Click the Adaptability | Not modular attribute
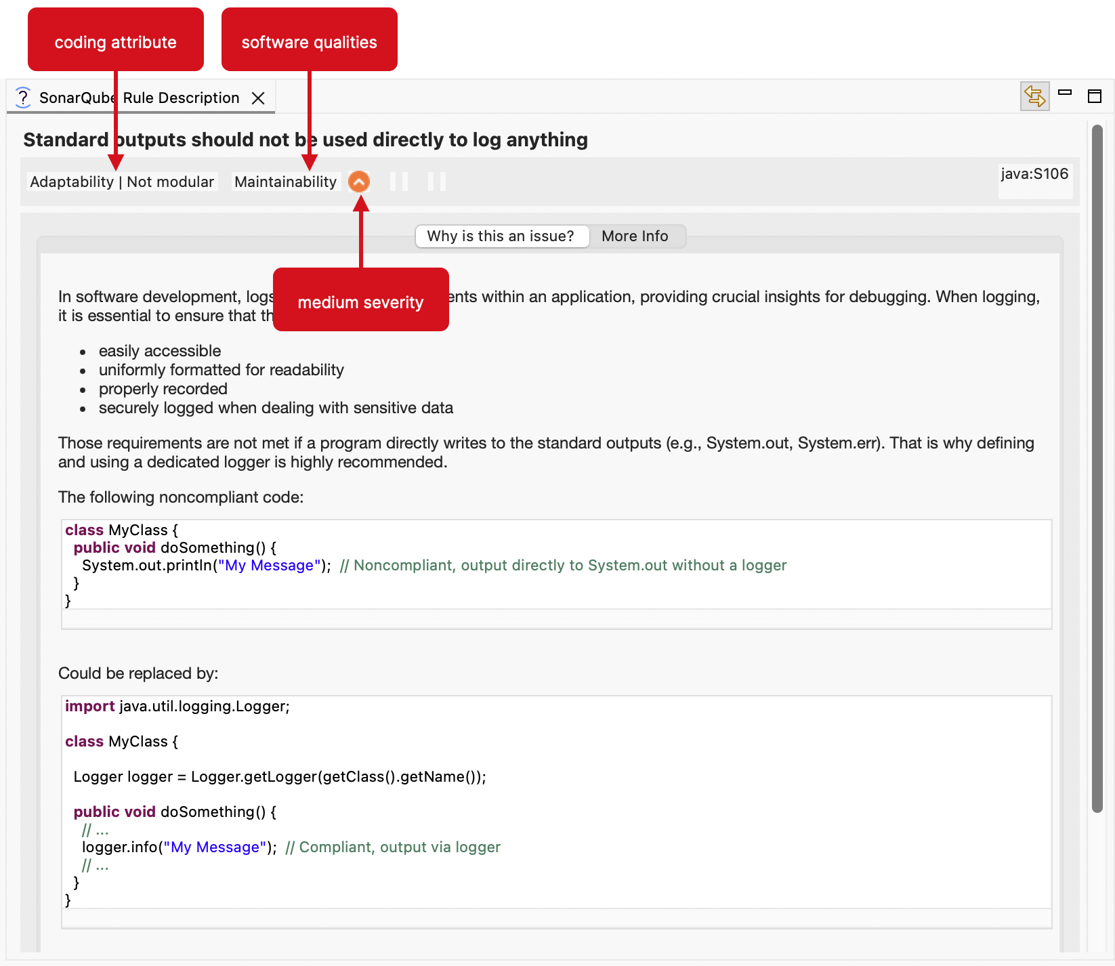This screenshot has height=966, width=1115. click(x=122, y=182)
